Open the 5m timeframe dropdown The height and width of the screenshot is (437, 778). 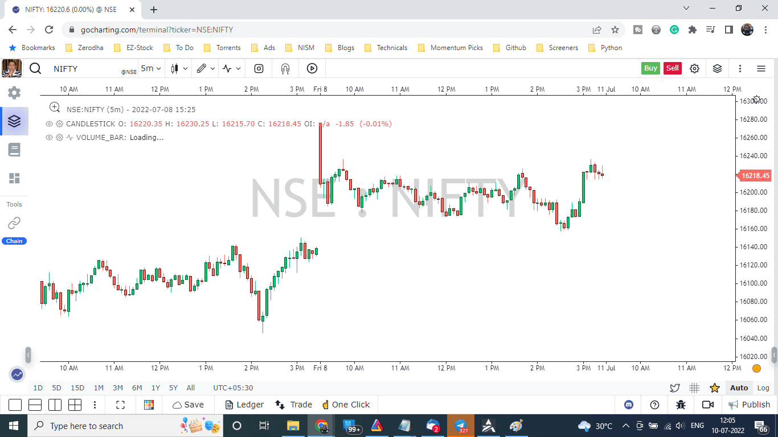[149, 68]
